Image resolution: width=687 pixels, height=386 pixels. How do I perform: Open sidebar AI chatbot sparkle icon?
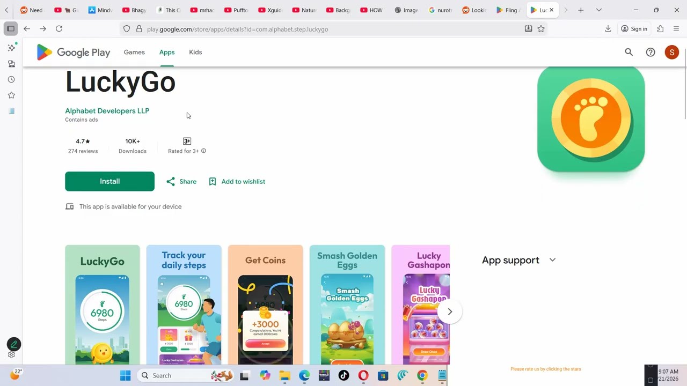11,48
